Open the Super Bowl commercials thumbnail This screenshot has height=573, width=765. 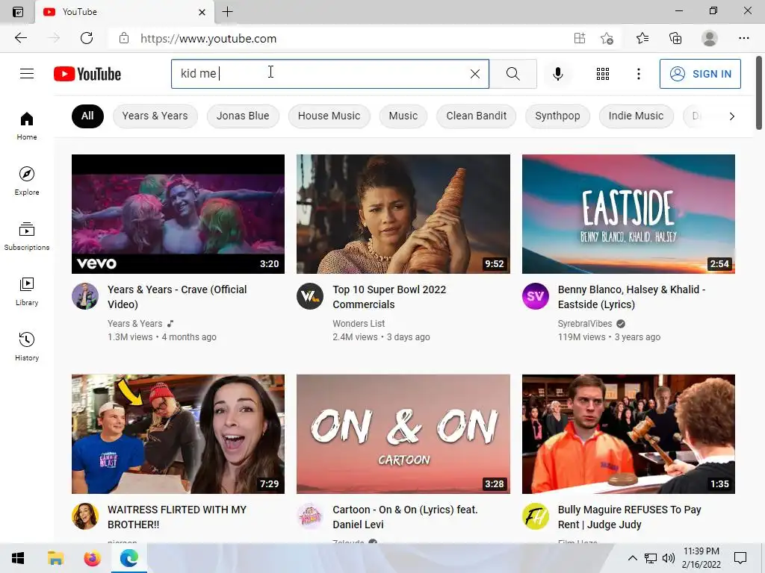[403, 214]
